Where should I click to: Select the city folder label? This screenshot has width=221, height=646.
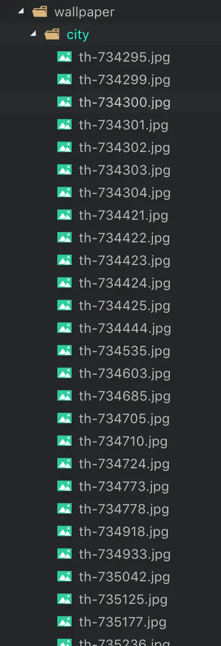pos(78,35)
